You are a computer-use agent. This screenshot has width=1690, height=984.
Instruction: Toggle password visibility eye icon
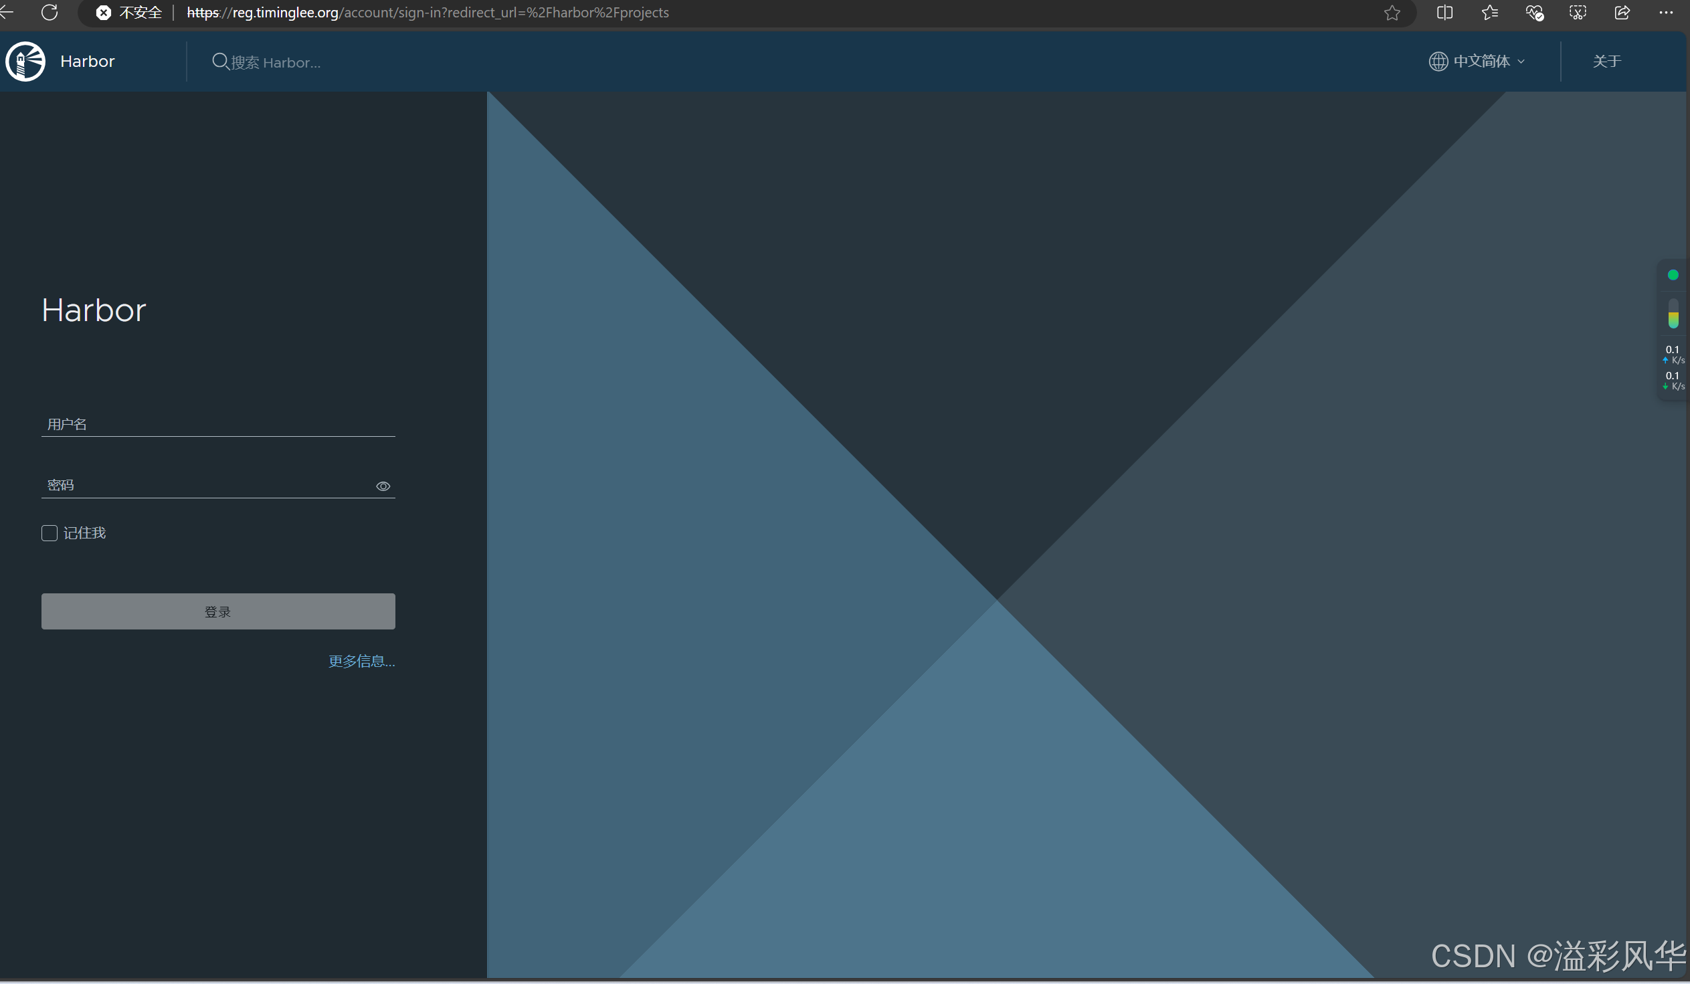coord(383,486)
